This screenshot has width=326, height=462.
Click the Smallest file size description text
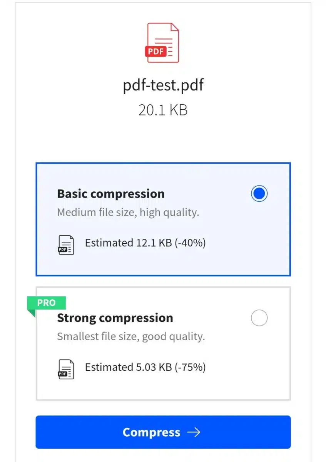[130, 336]
